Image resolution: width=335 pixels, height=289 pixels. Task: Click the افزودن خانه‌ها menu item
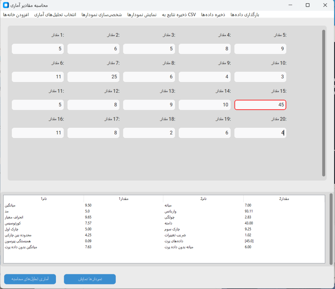[16, 15]
